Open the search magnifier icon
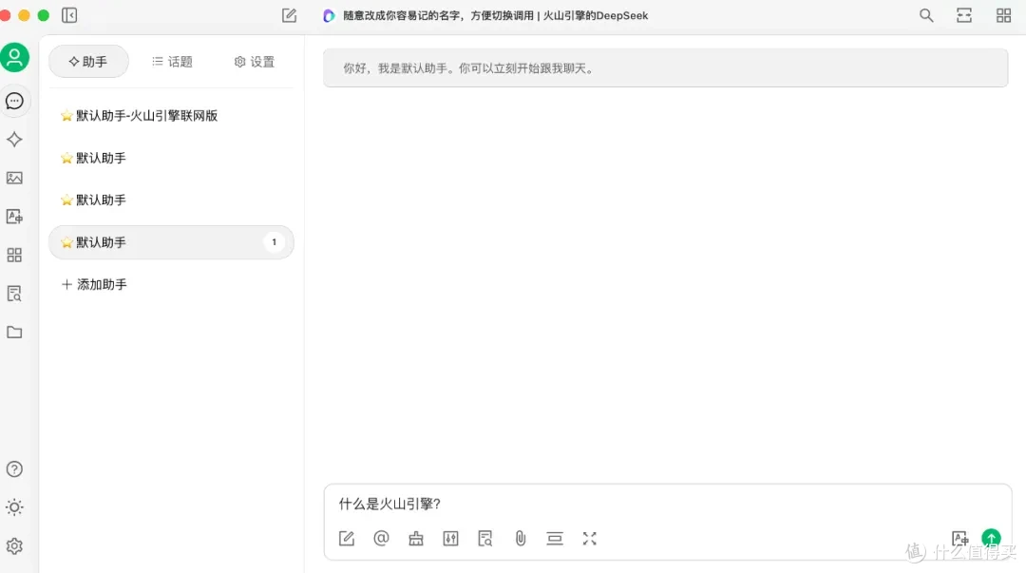1026x573 pixels. point(926,15)
